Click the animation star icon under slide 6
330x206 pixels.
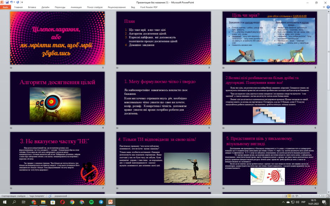(224, 128)
